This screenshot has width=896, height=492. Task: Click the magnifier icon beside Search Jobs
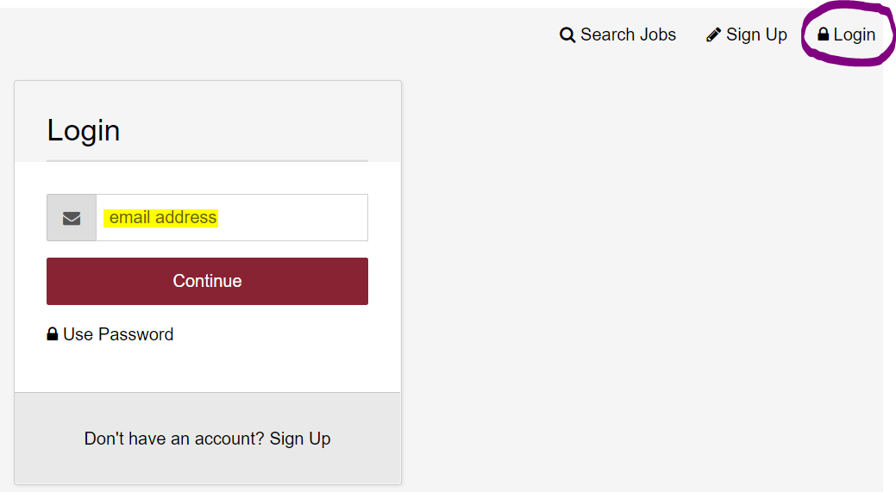(x=567, y=34)
